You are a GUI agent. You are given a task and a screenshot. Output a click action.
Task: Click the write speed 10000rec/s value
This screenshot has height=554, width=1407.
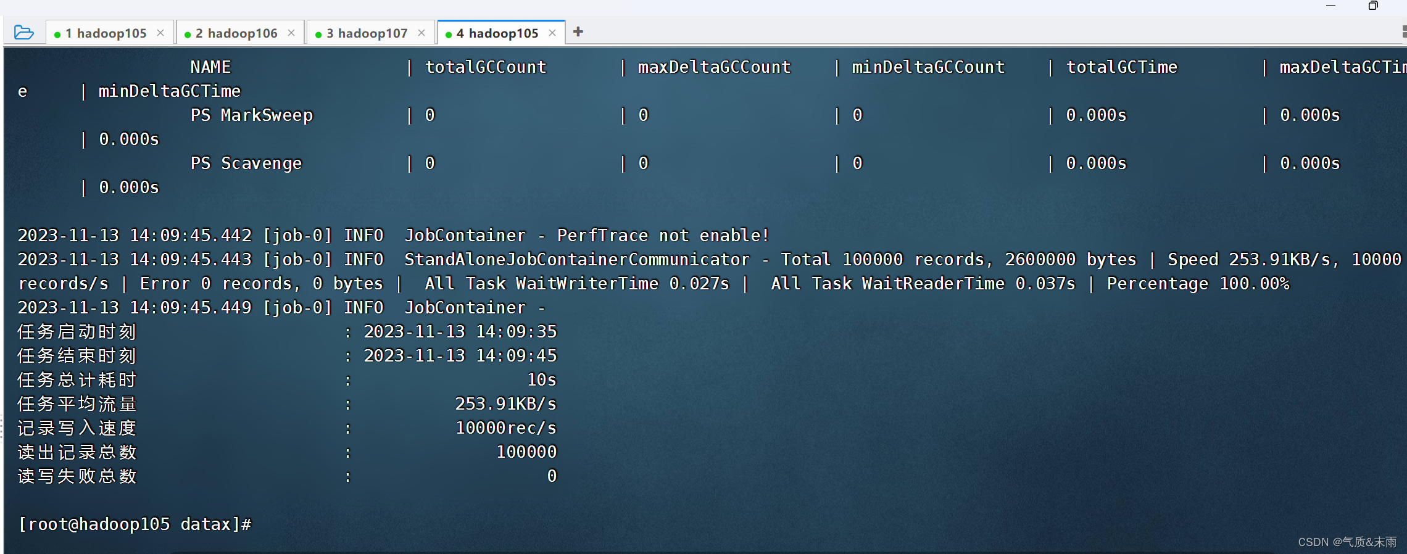click(x=506, y=428)
